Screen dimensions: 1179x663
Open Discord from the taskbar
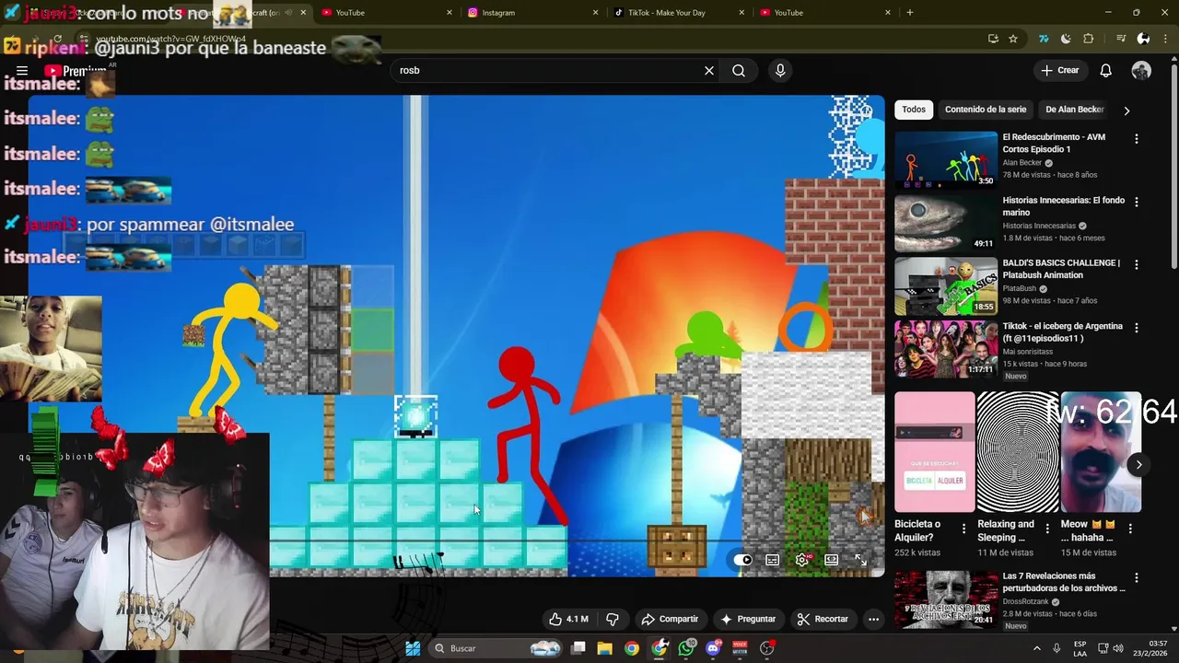click(x=714, y=648)
